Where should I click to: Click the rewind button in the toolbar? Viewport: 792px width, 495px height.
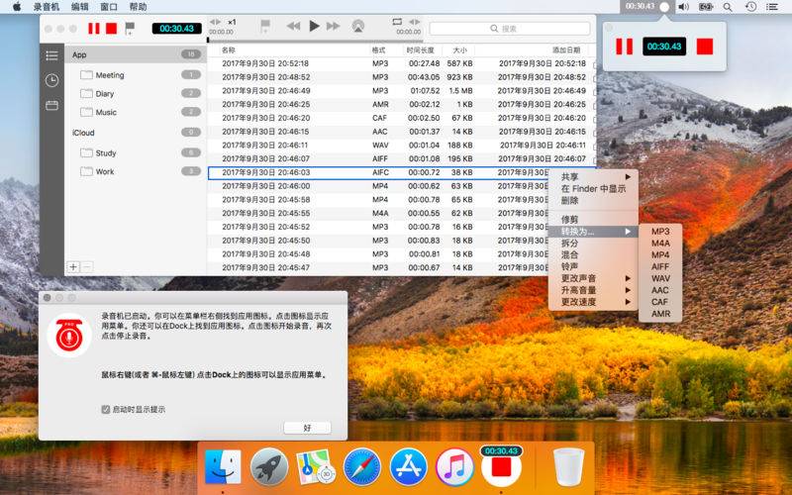(293, 27)
